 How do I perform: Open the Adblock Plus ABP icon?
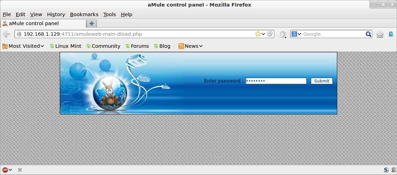(x=5, y=170)
